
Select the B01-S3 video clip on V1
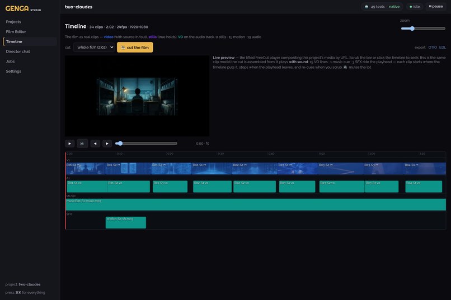point(171,169)
